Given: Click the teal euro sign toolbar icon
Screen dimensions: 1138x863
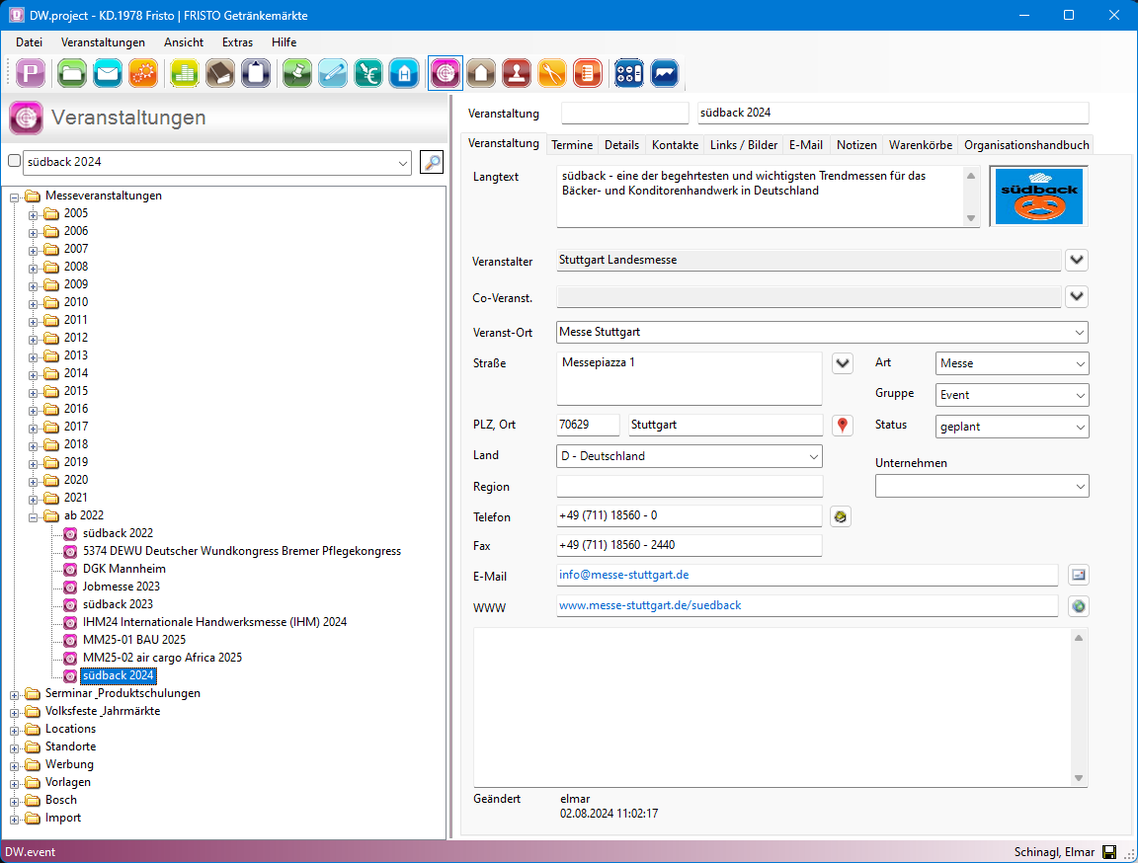Looking at the screenshot, I should (367, 73).
